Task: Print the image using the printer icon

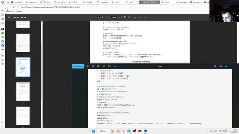Action: [98, 66]
